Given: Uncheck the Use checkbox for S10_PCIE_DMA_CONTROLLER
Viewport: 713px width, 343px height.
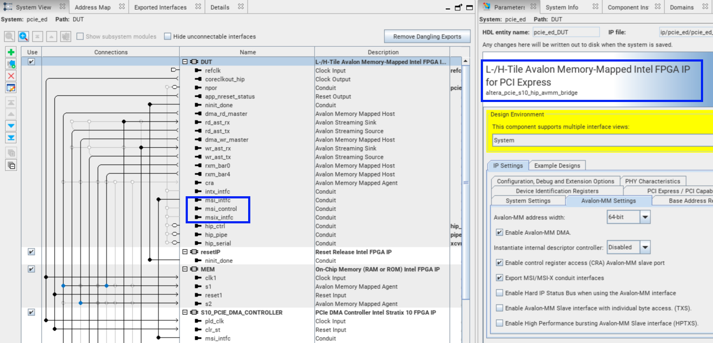Looking at the screenshot, I should pyautogui.click(x=31, y=312).
